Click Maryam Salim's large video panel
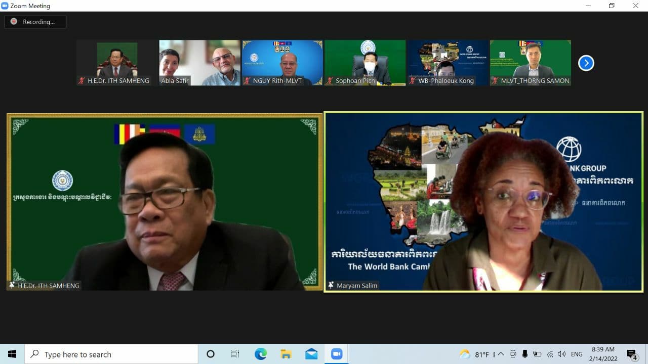Image resolution: width=648 pixels, height=364 pixels. [483, 202]
